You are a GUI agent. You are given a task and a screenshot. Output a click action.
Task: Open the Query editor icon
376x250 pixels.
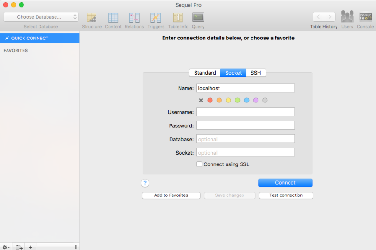tap(198, 17)
